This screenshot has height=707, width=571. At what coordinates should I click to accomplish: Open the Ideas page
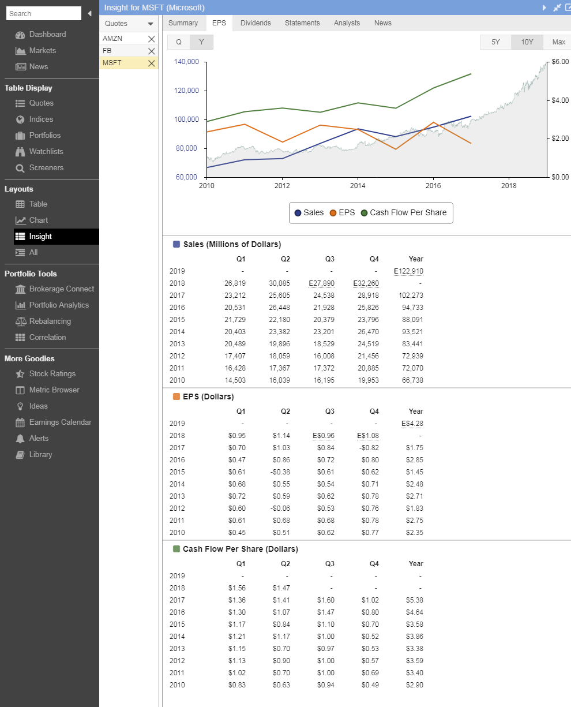[x=31, y=406]
